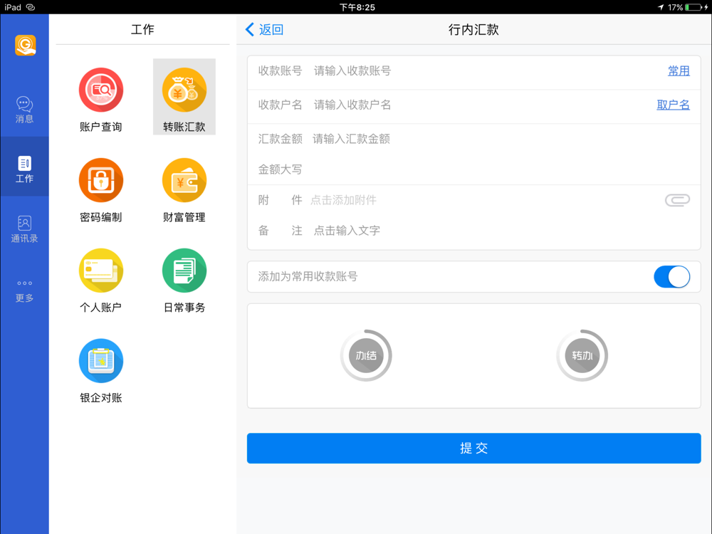Open the 个人账户 card icon
Screen dimensions: 712x534
[x=101, y=271]
